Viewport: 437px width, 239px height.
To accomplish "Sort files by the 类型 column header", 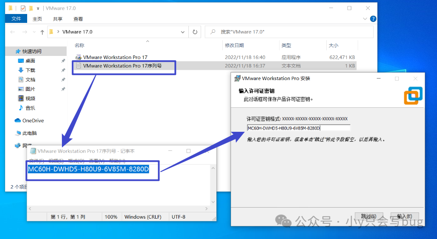I will tap(286, 45).
